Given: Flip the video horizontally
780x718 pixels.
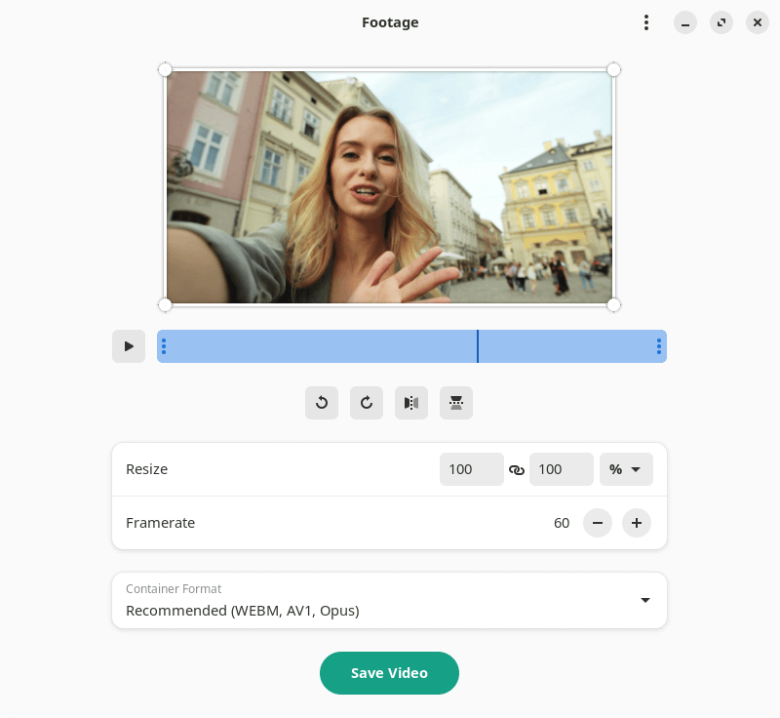Looking at the screenshot, I should coord(410,403).
